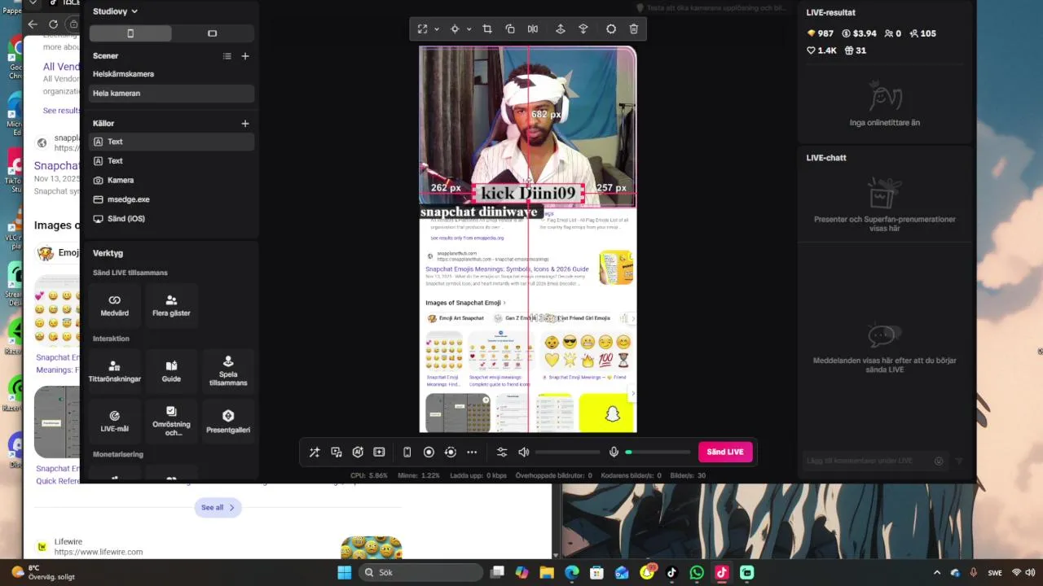Expand the resize options dropdown arrow
The width and height of the screenshot is (1043, 586).
[x=437, y=29]
